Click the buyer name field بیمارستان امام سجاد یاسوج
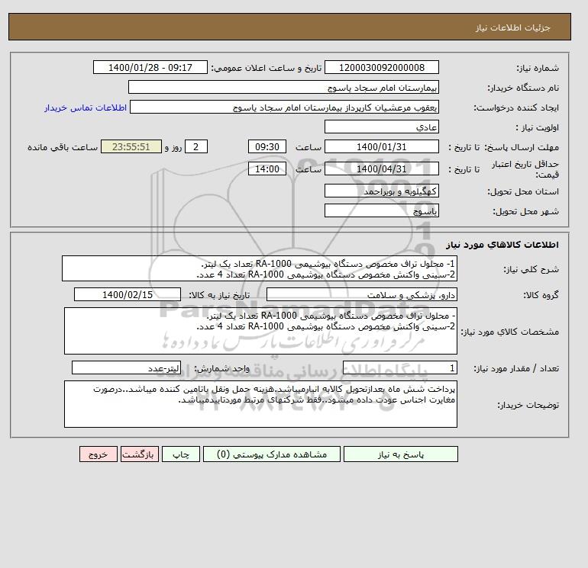588x568 pixels. [283, 87]
